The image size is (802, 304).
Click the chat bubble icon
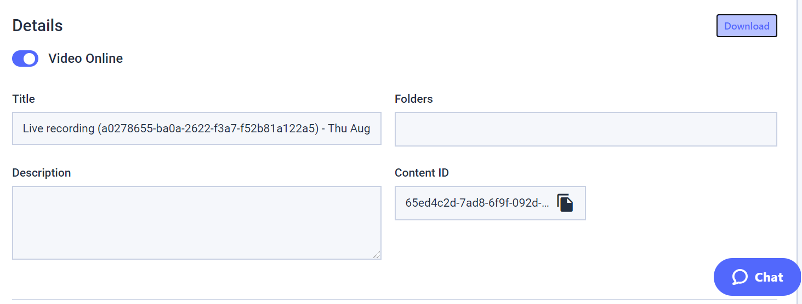[x=740, y=277]
